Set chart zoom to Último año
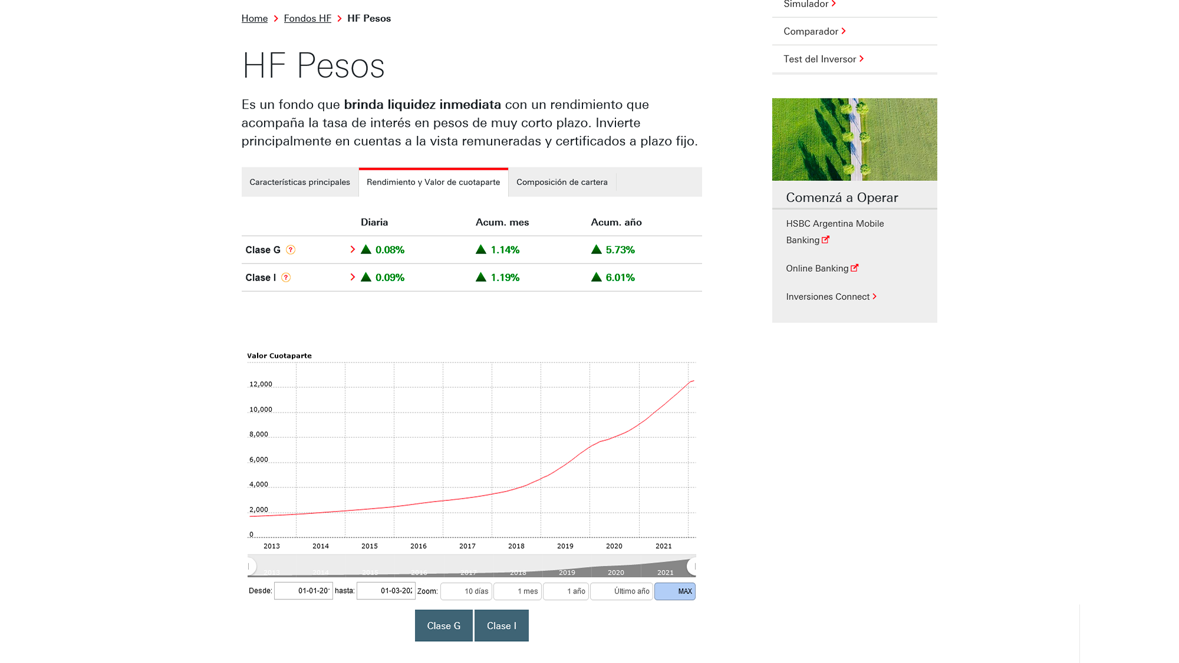The image size is (1179, 663). click(x=621, y=591)
